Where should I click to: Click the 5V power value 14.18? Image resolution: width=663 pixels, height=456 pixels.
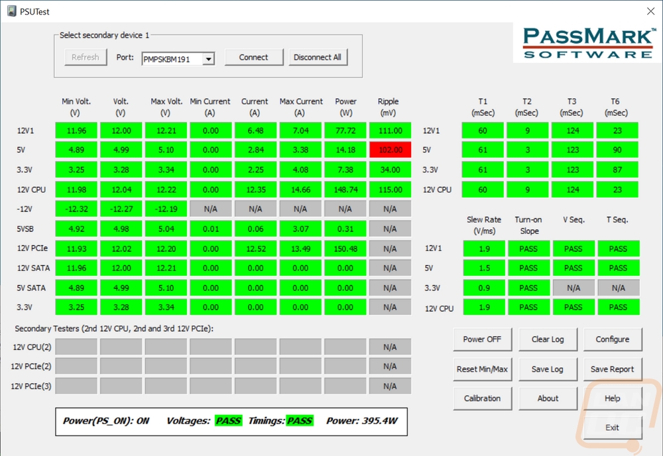(x=345, y=150)
